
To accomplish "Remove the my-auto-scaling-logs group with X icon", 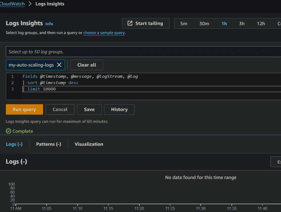I will [x=59, y=65].
